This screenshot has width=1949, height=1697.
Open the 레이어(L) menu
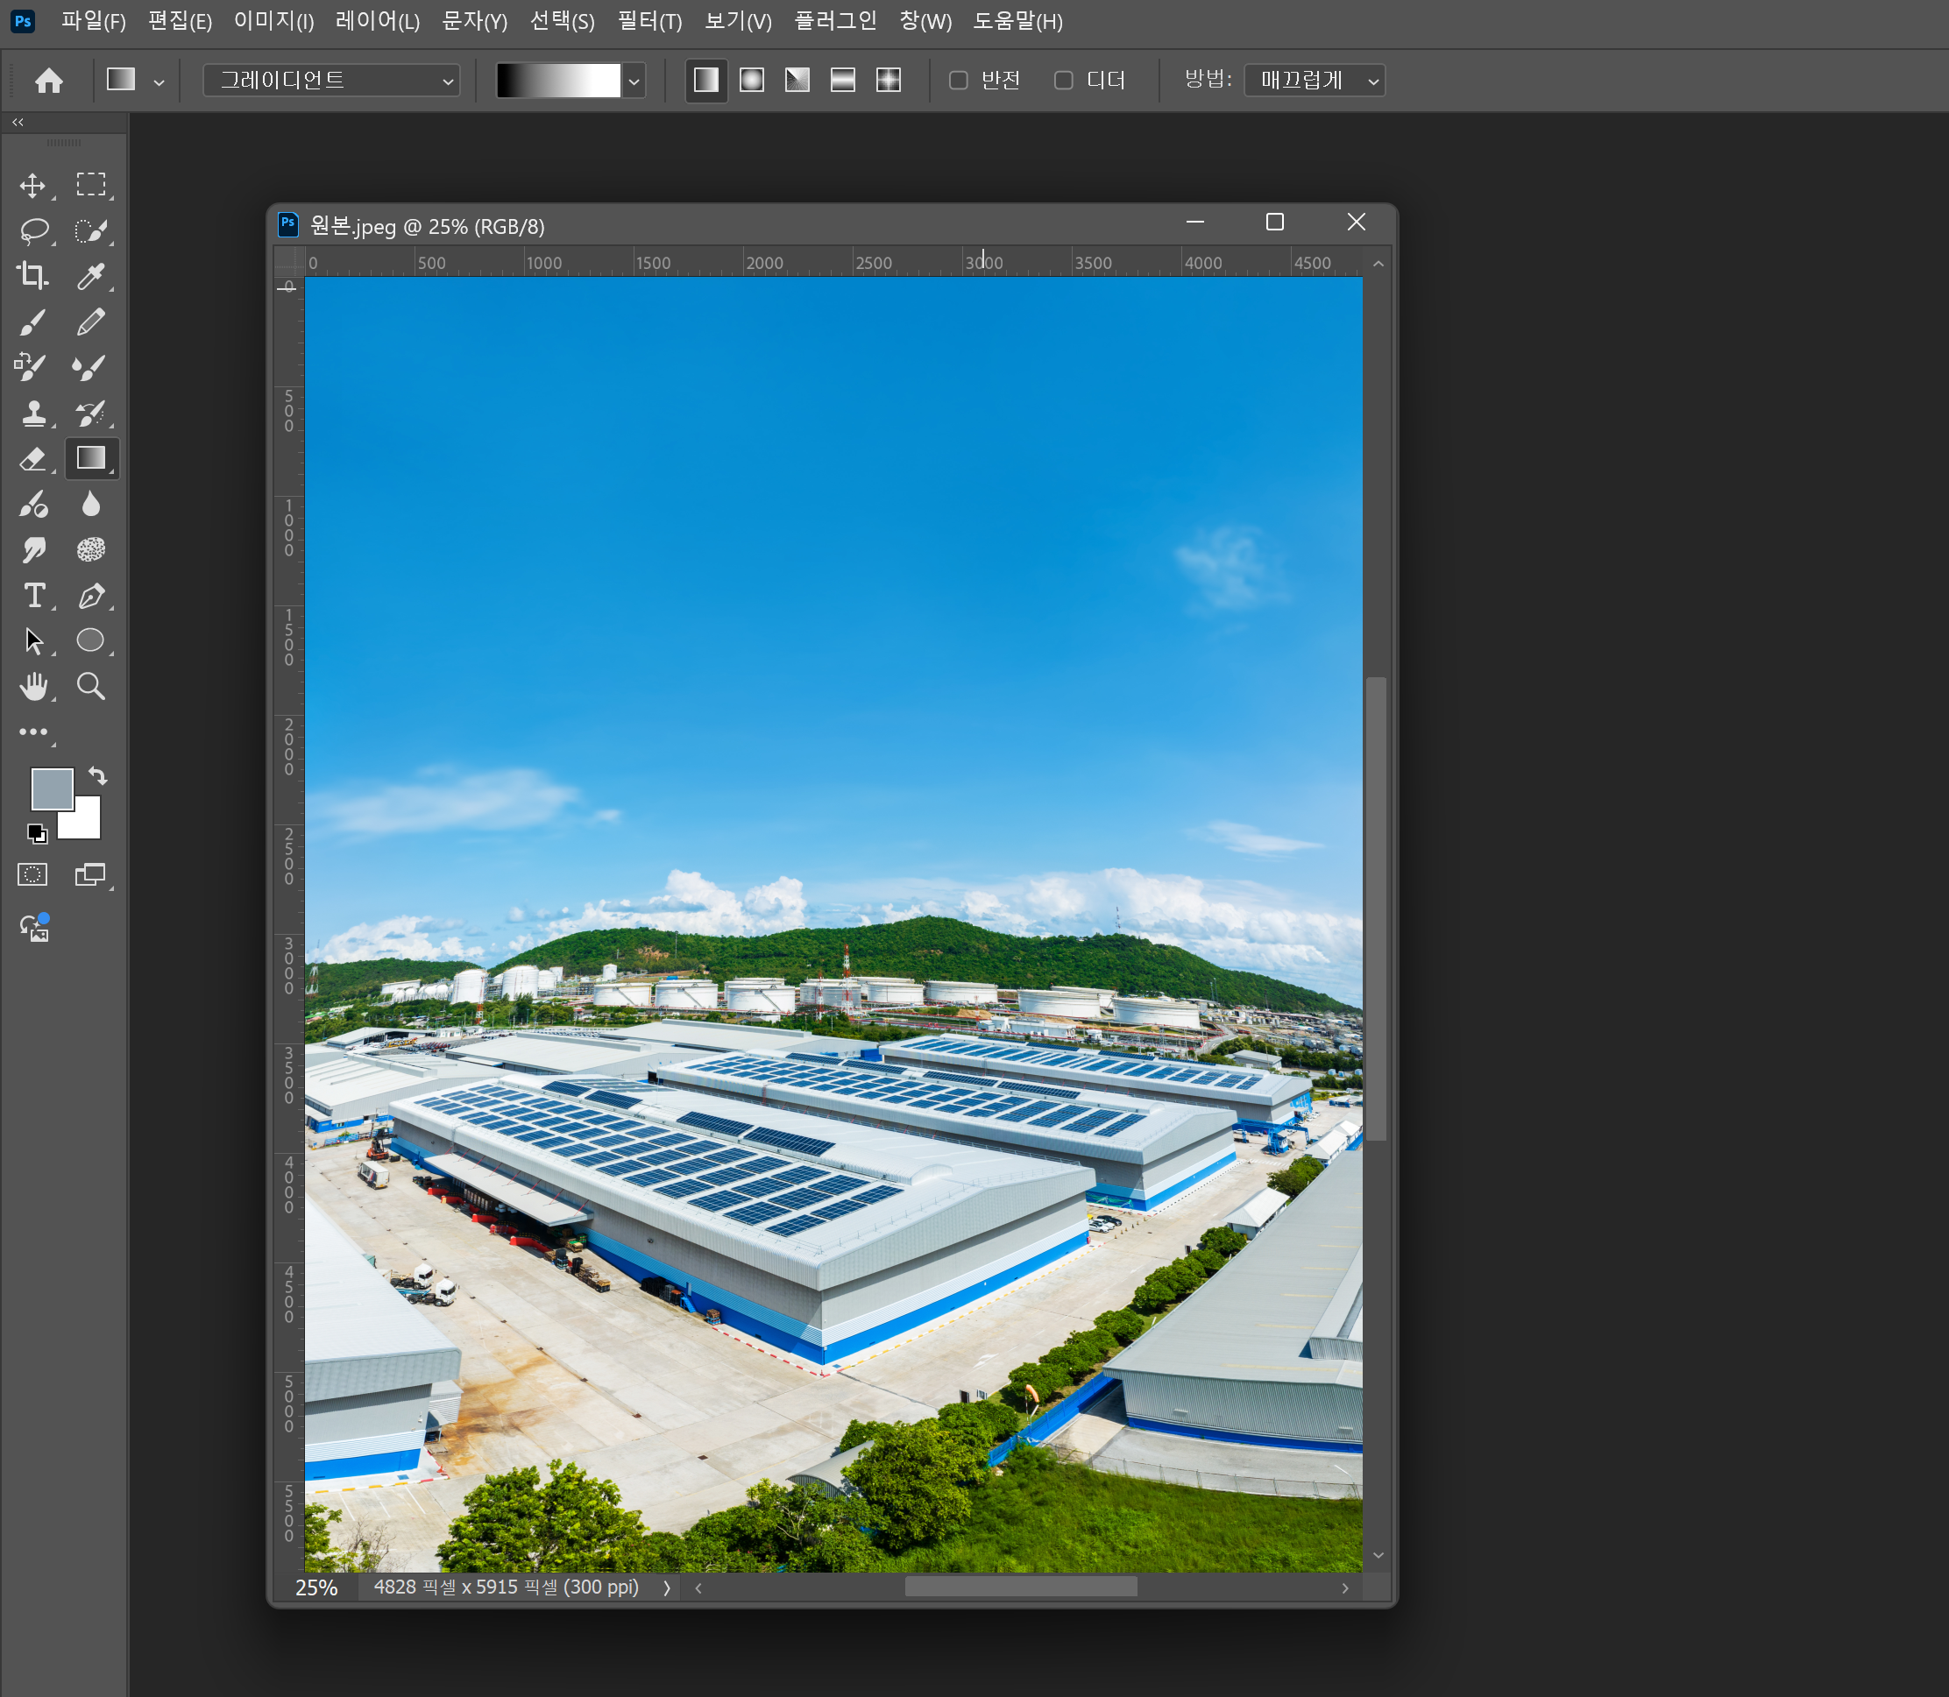(x=377, y=21)
